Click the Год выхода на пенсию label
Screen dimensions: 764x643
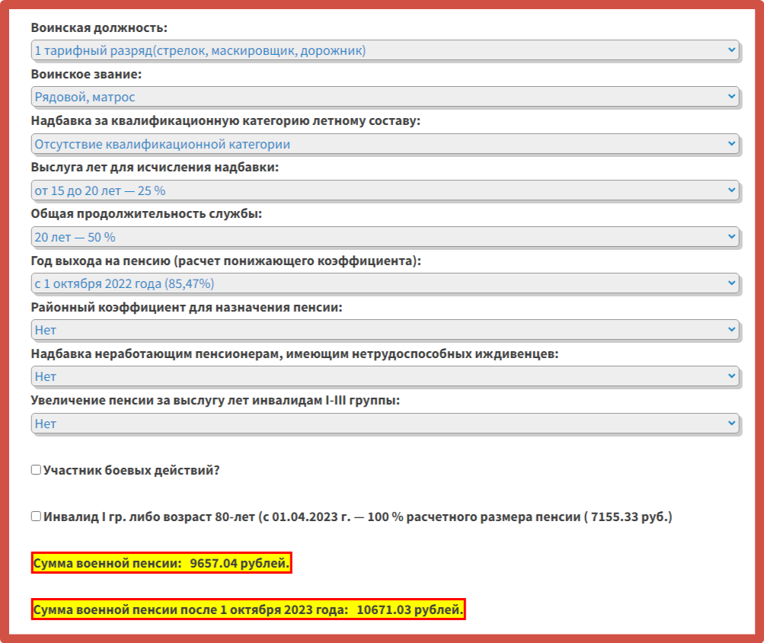click(226, 261)
